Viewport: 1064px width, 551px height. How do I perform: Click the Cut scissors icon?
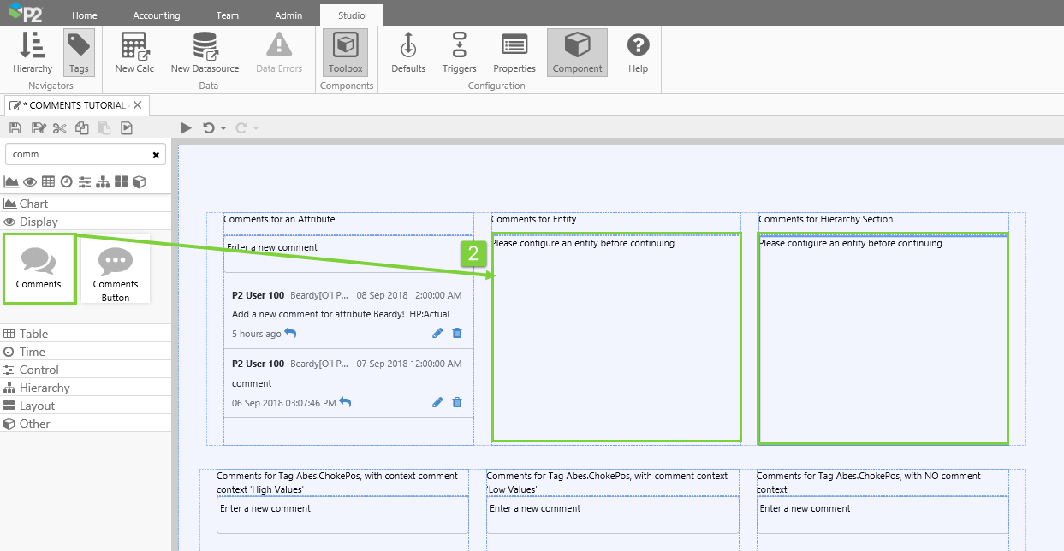pos(59,128)
